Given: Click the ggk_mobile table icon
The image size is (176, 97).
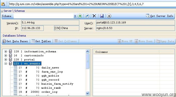Looking at the screenshot, I should click(15, 76).
